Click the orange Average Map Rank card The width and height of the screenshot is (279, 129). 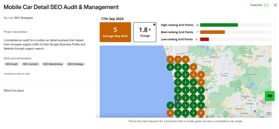(115, 32)
